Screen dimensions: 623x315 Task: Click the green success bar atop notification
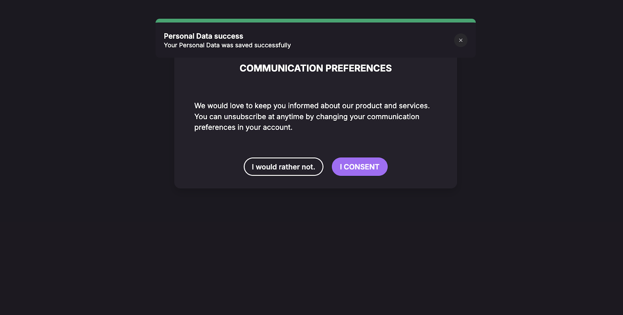pyautogui.click(x=316, y=21)
